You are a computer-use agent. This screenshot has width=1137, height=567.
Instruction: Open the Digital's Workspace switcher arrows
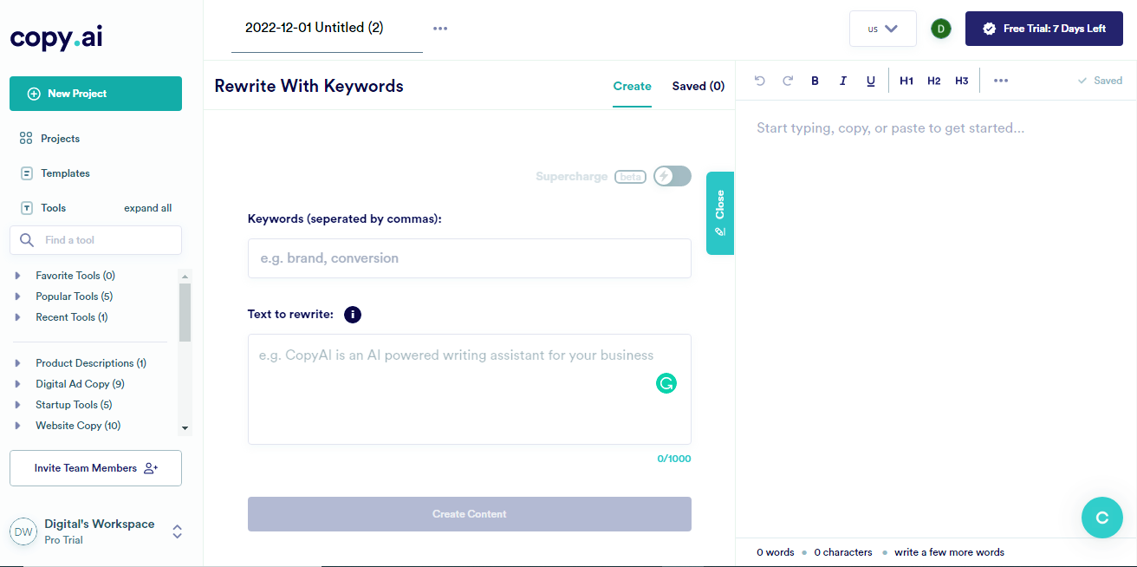click(x=178, y=531)
